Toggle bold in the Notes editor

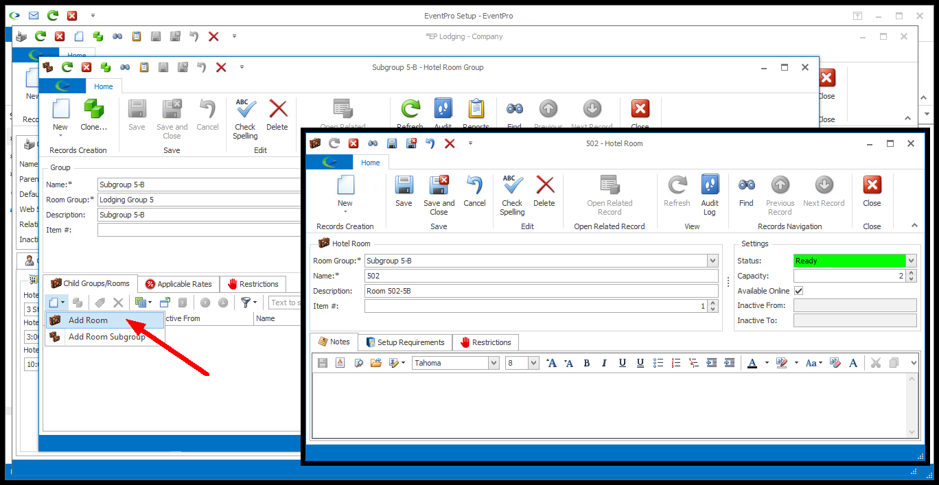(x=587, y=363)
